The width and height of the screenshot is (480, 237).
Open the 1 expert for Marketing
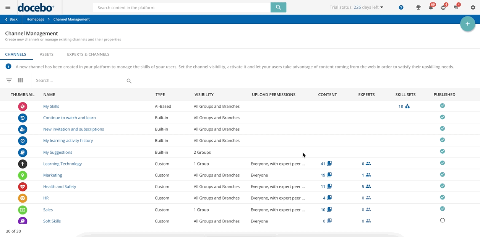point(366,175)
